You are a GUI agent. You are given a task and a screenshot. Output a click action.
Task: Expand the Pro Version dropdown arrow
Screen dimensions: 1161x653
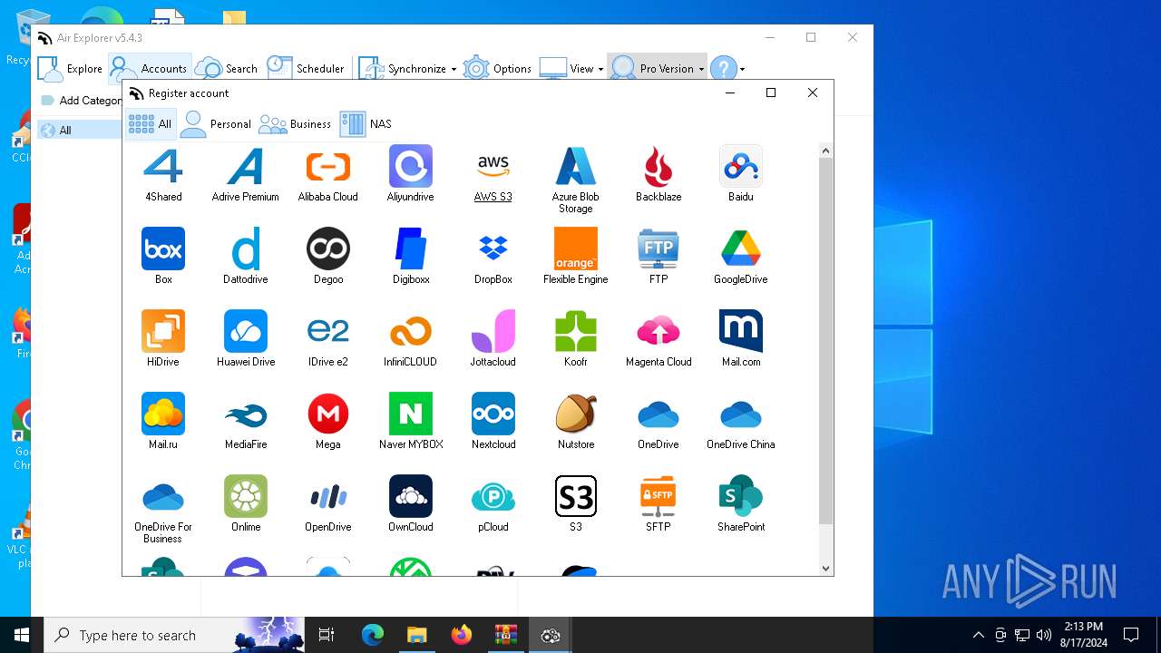(701, 69)
